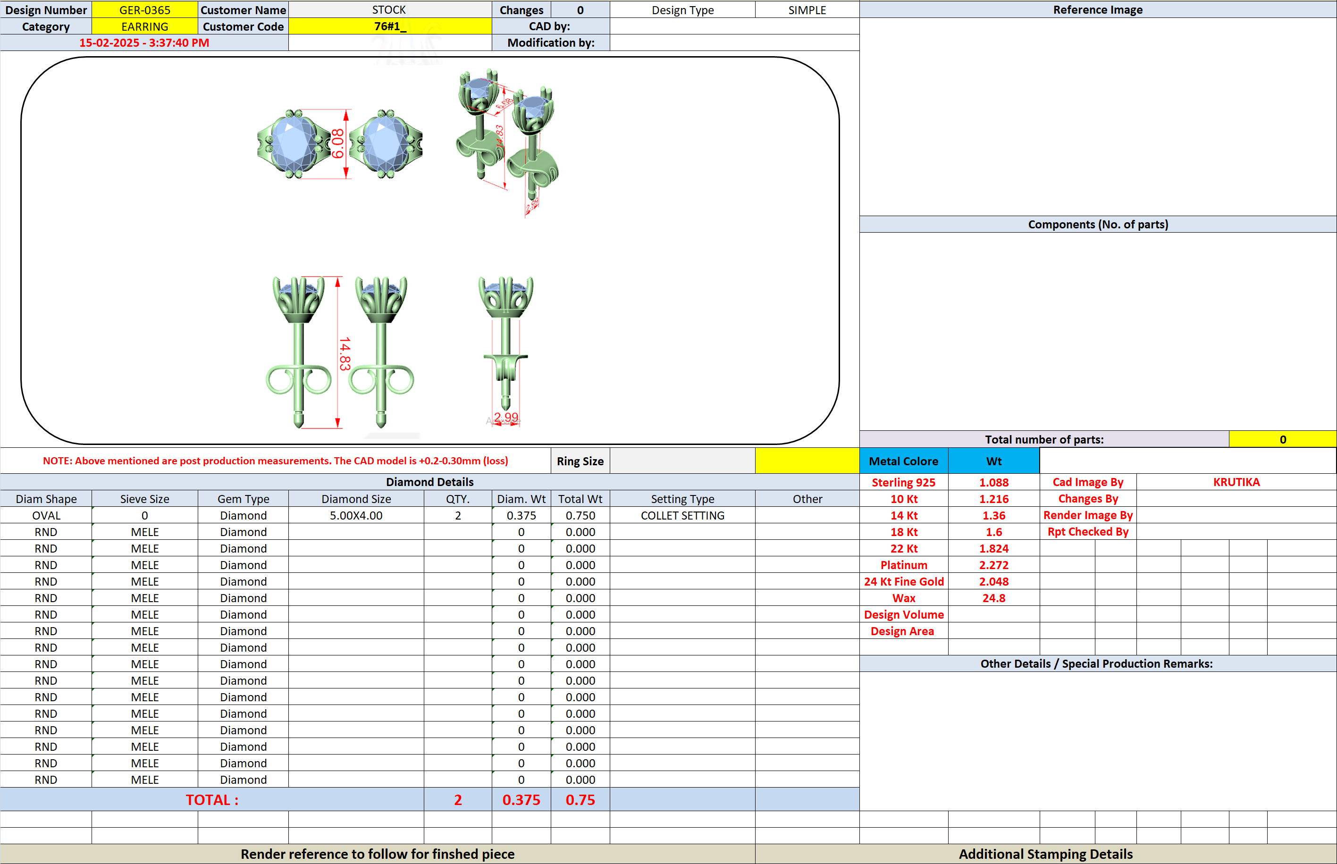Click the 18 Kt weight value 1.6

[993, 532]
